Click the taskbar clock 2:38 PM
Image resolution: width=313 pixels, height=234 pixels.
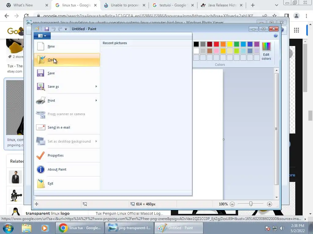[297, 228]
